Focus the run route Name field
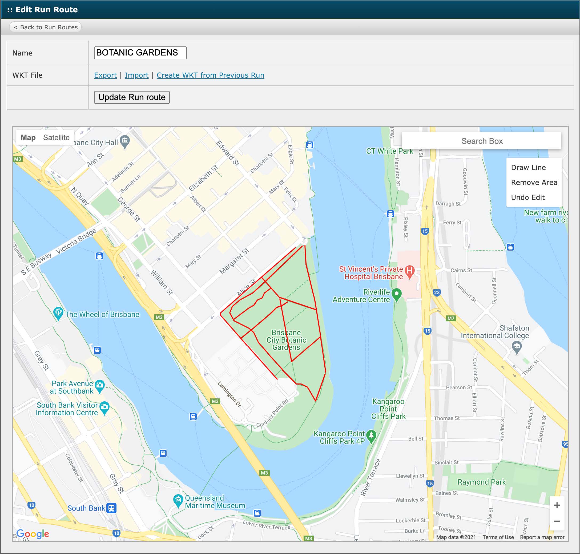Image resolution: width=580 pixels, height=554 pixels. 140,53
